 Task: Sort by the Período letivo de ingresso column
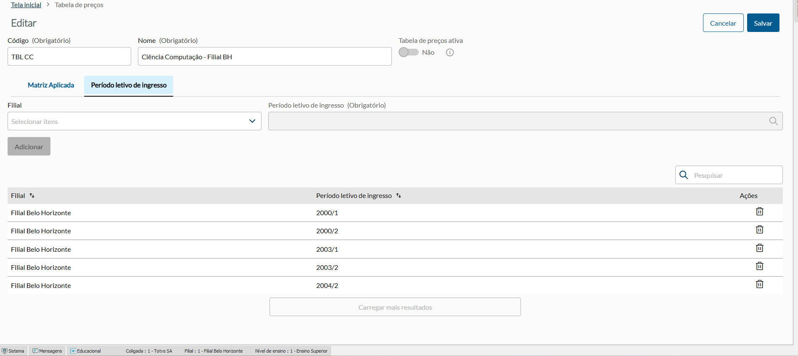399,195
